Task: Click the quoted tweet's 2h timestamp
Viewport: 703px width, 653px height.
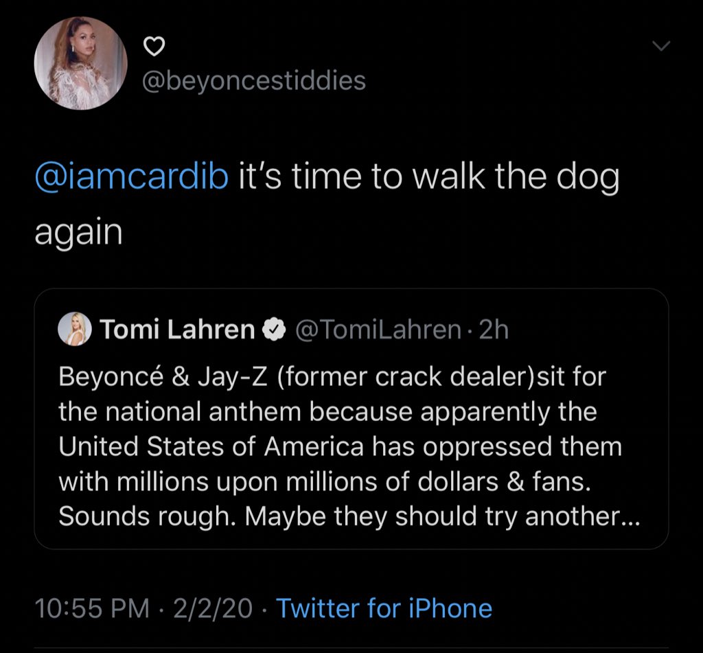Action: tap(494, 331)
